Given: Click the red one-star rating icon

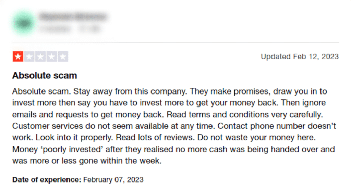Looking at the screenshot, I should click(x=18, y=57).
